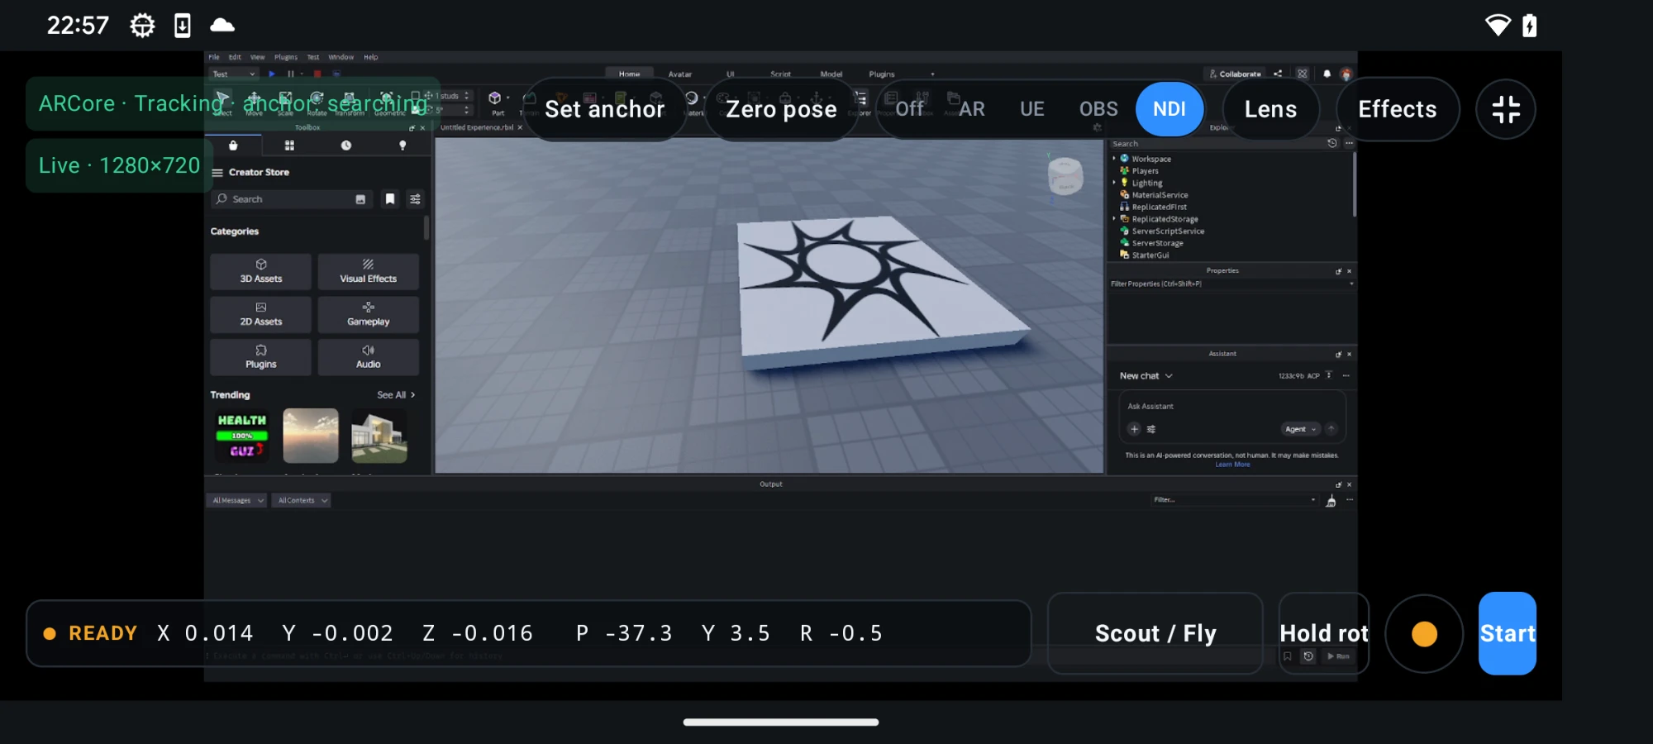Switch to the Avatar ribbon tab
1653x744 pixels.
click(x=680, y=74)
